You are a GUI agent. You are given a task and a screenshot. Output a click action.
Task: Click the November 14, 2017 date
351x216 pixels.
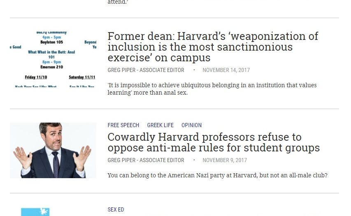226,70
